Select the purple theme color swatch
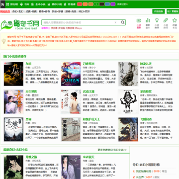This screenshot has width=179, height=179. click(113, 4)
